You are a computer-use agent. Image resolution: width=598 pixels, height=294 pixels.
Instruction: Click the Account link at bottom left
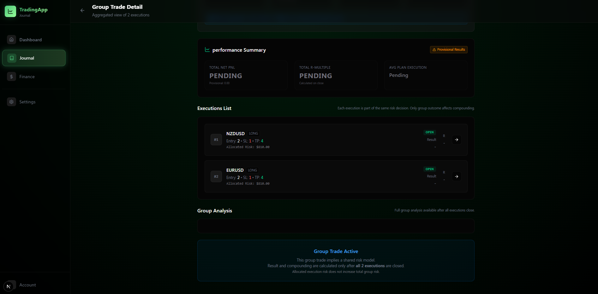[28, 285]
